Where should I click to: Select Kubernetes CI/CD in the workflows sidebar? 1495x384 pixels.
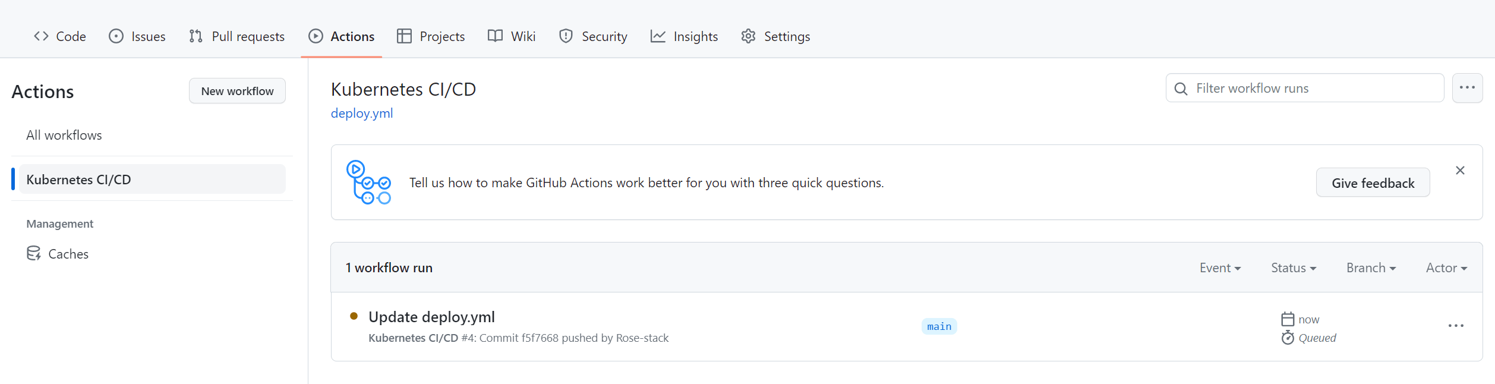79,179
